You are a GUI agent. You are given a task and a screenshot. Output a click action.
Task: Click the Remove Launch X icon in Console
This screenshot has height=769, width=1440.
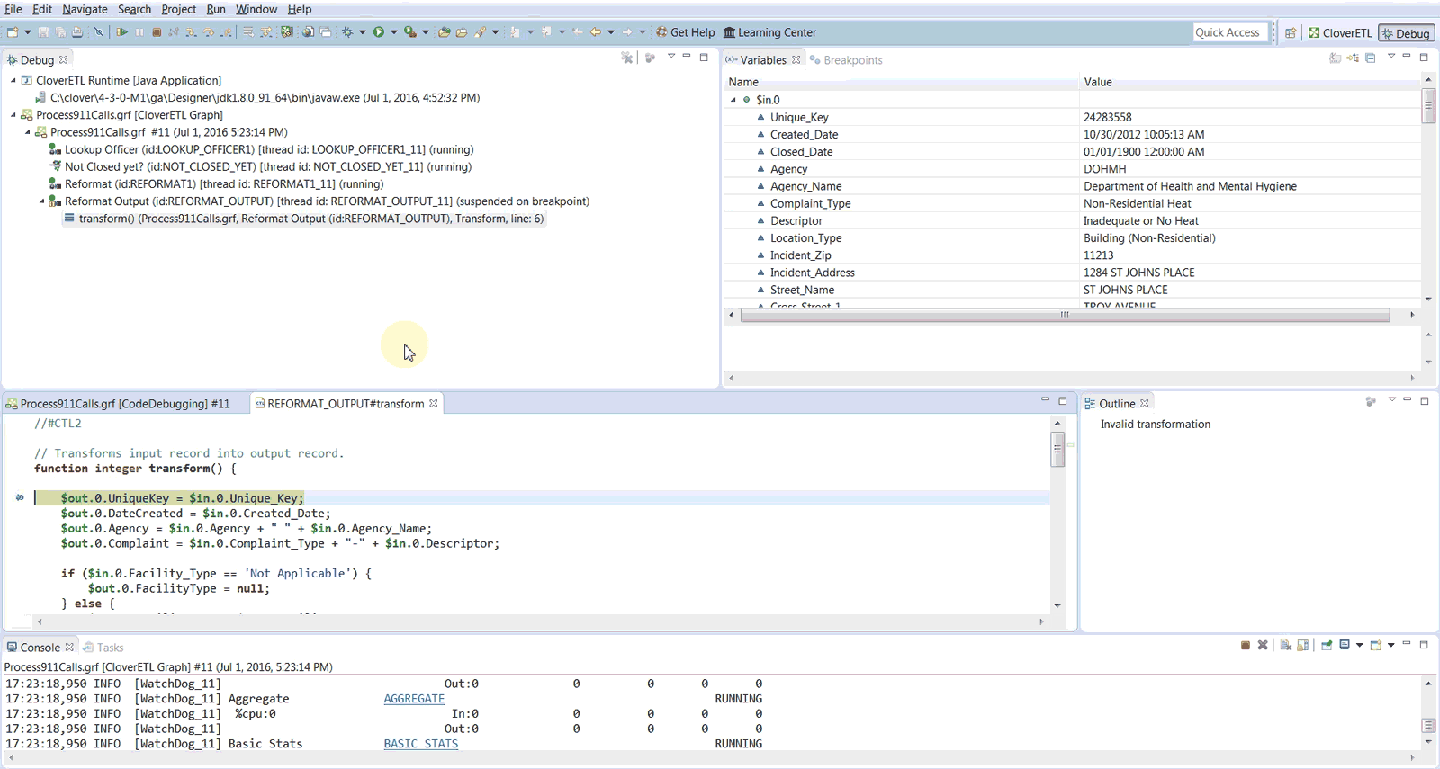pyautogui.click(x=1263, y=645)
